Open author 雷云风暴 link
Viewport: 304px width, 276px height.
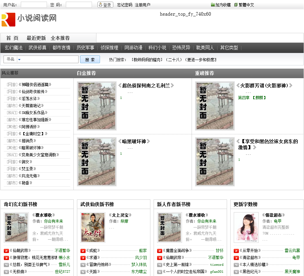(293, 250)
